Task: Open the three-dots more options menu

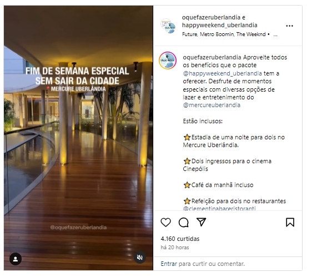Action: (289, 26)
